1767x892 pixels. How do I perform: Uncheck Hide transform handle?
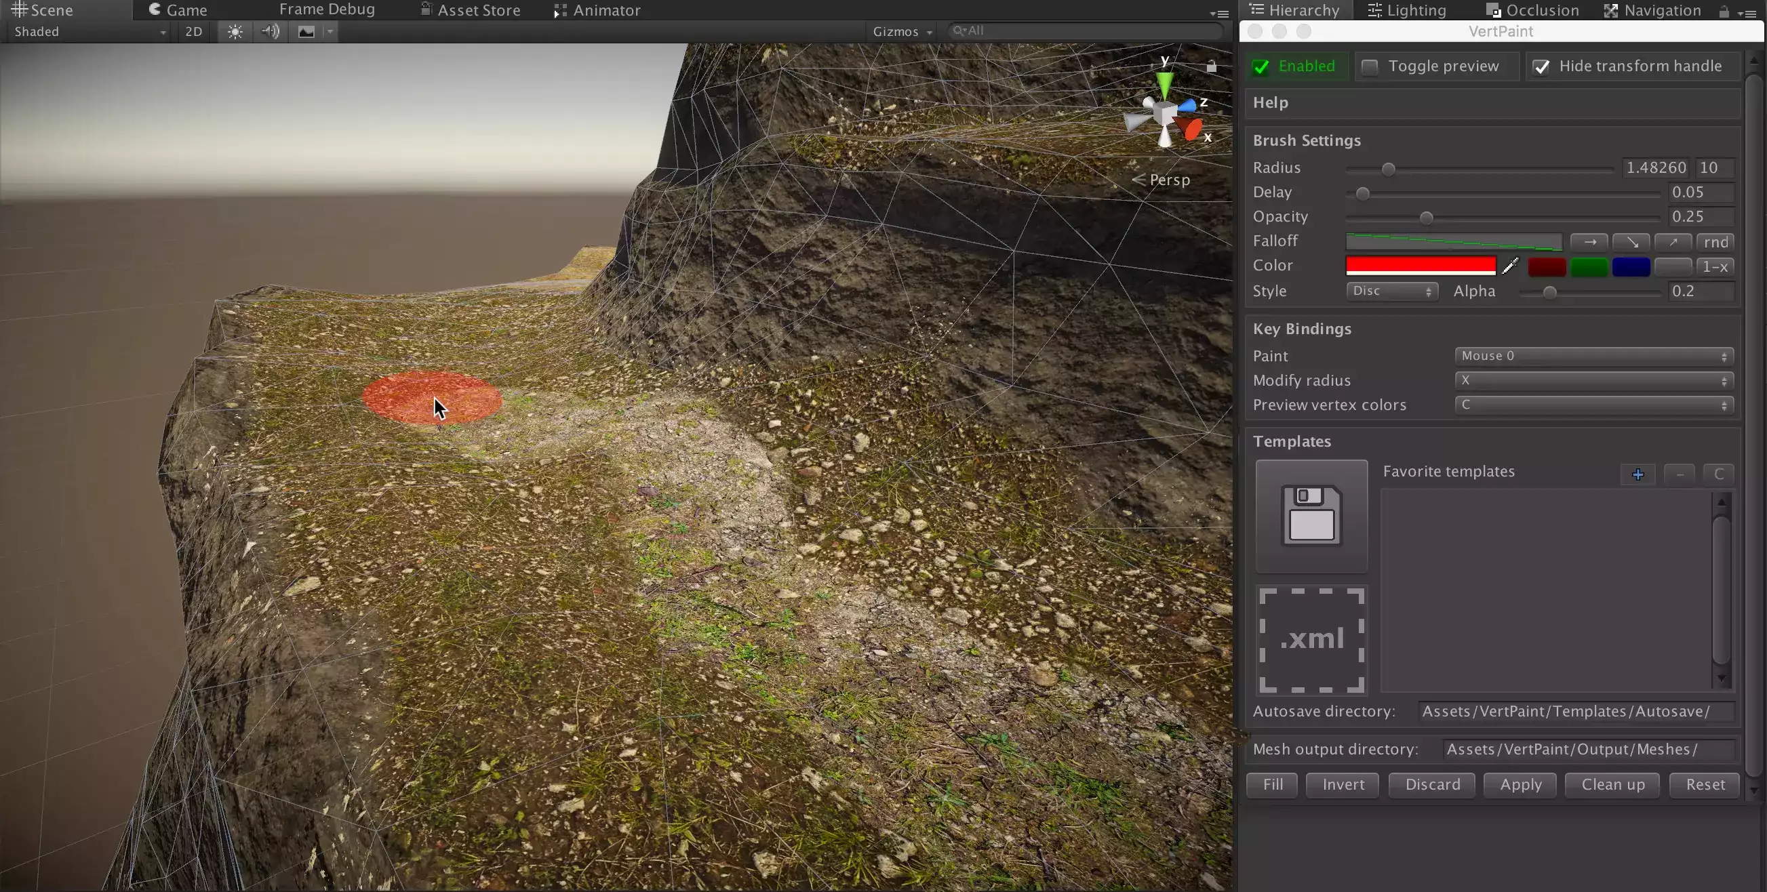tap(1541, 66)
